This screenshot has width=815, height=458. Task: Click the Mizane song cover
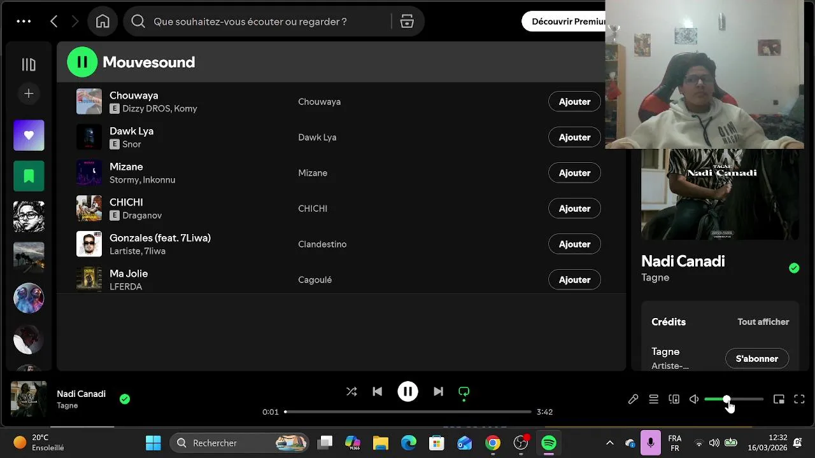(89, 173)
